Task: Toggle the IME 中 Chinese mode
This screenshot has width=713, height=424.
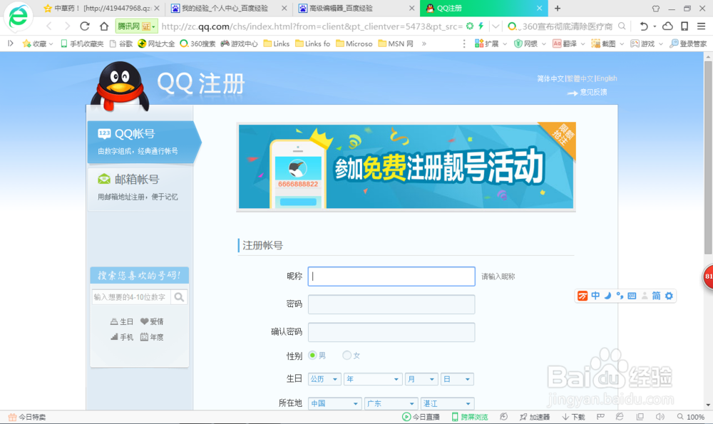Action: tap(595, 296)
